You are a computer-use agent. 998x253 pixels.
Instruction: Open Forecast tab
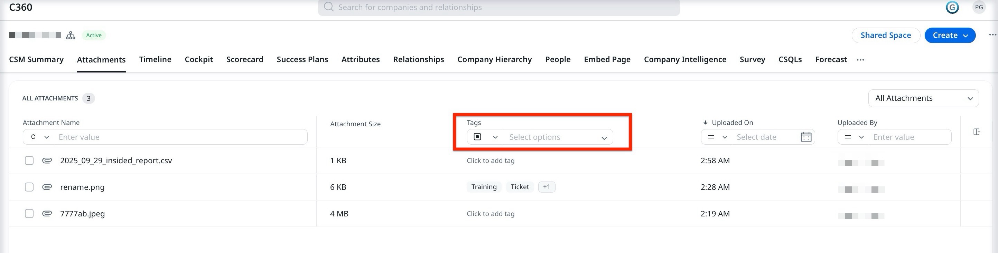click(x=831, y=60)
